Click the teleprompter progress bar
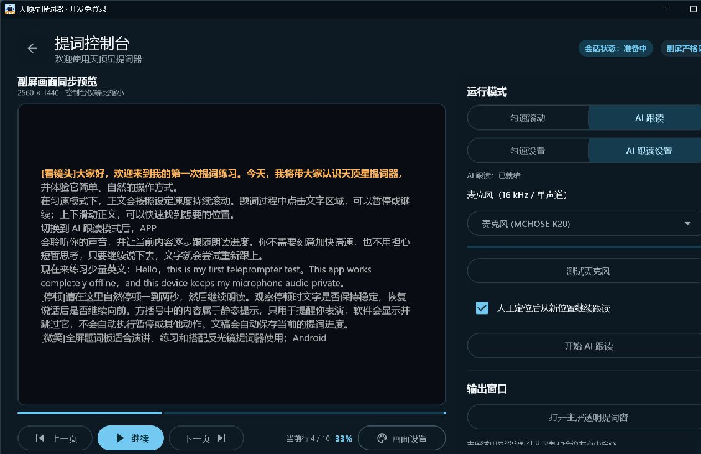701x454 pixels. pyautogui.click(x=232, y=413)
